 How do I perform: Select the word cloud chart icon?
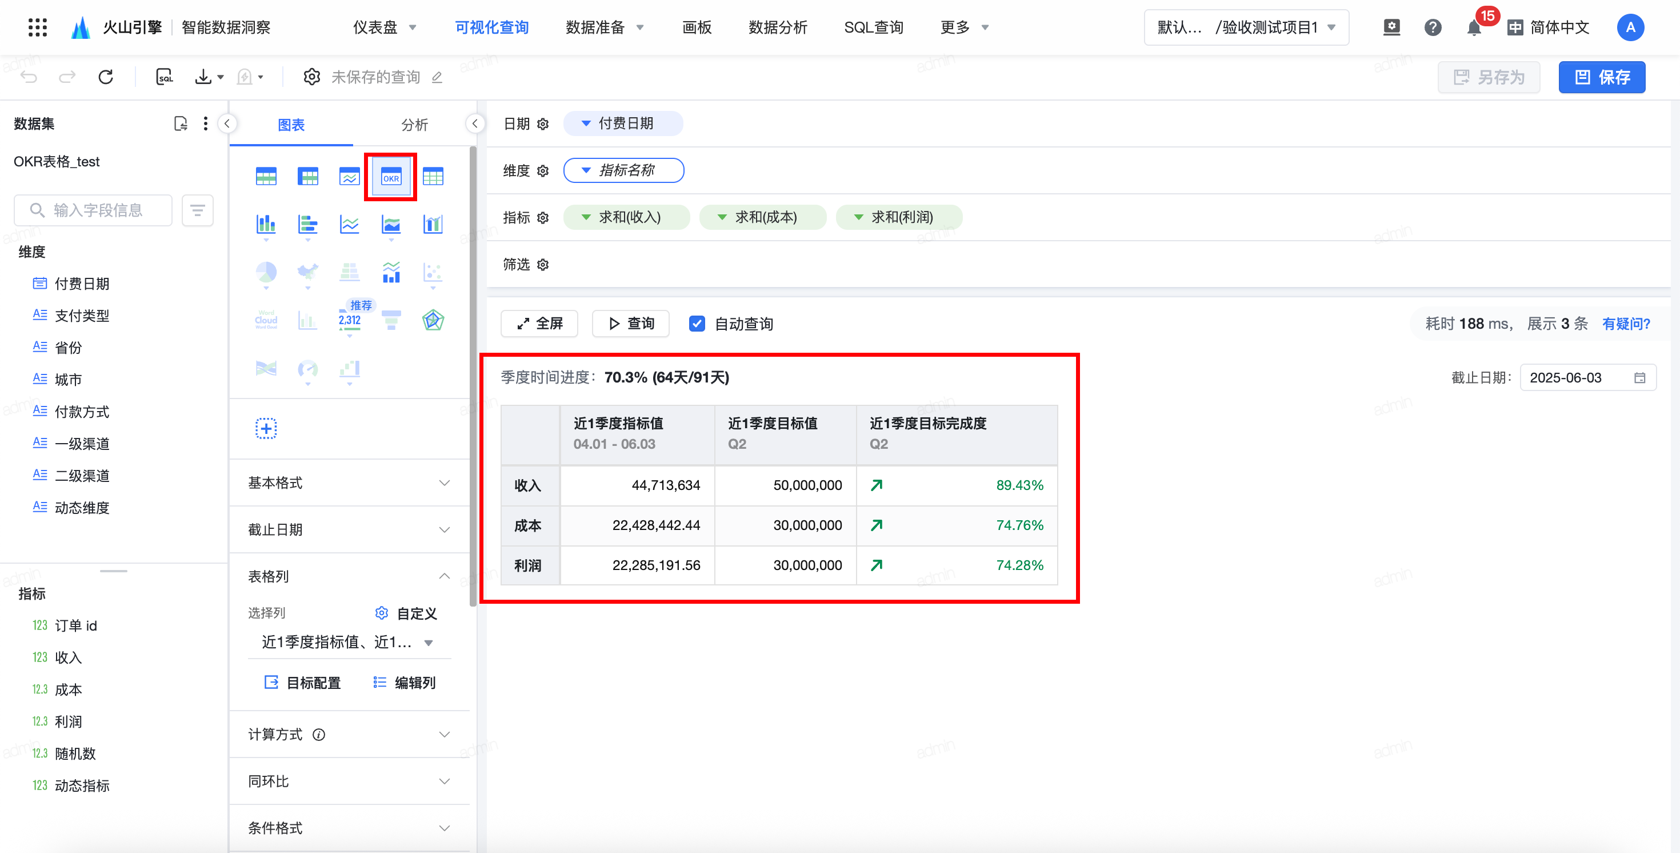(266, 320)
